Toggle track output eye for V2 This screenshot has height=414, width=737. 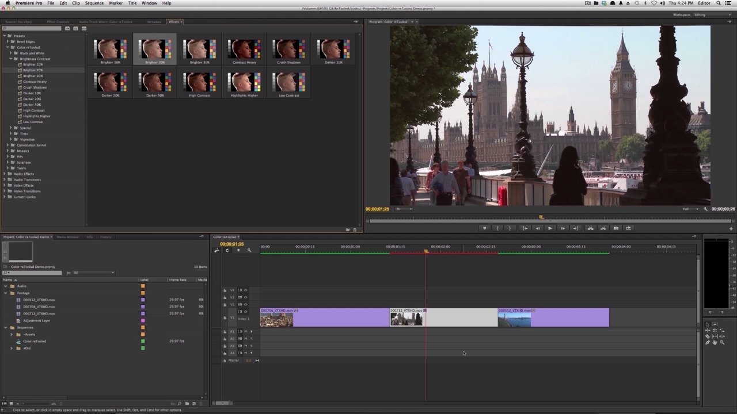point(245,304)
